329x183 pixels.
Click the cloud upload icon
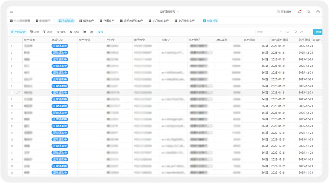point(295,32)
